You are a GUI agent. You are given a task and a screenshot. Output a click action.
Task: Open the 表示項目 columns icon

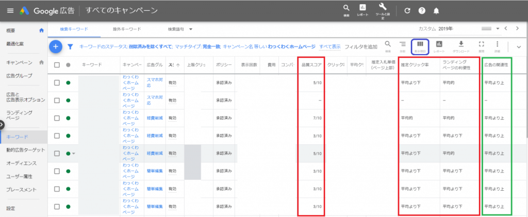[x=419, y=46]
